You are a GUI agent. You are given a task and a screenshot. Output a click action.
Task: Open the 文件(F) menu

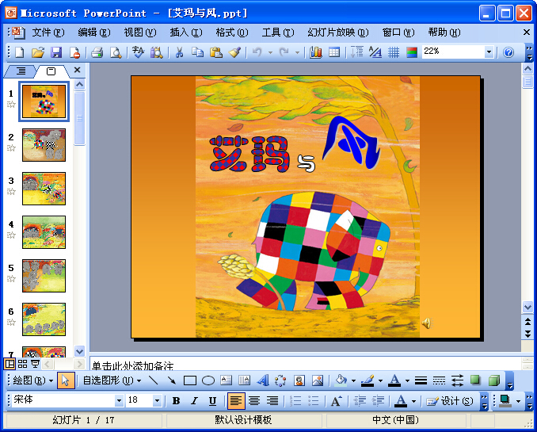48,32
